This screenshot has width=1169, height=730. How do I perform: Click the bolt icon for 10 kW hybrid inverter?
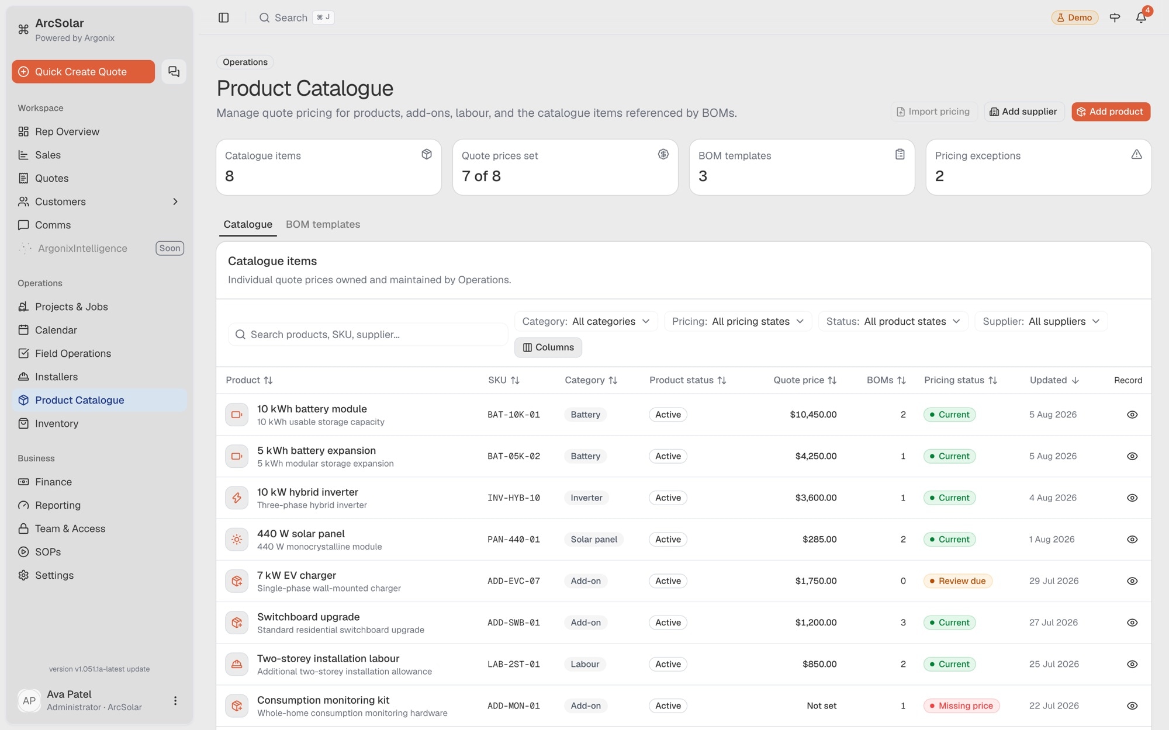pos(237,498)
